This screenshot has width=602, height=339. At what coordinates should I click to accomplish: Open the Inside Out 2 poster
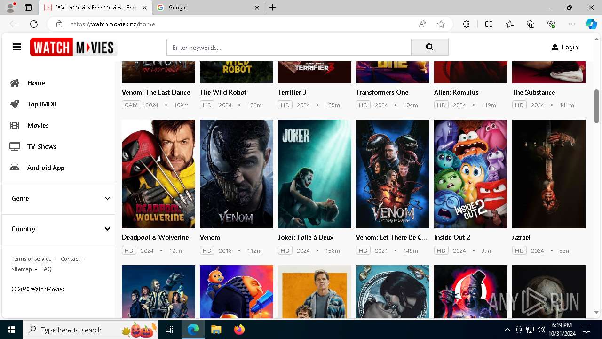point(471,174)
